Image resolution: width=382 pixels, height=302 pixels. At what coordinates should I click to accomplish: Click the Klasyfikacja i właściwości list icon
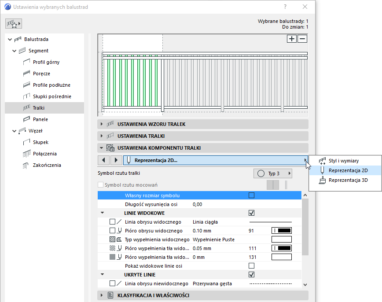tap(110, 295)
